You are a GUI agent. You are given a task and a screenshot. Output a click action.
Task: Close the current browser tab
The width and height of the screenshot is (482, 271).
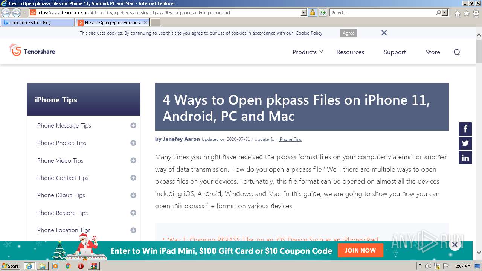coord(145,23)
